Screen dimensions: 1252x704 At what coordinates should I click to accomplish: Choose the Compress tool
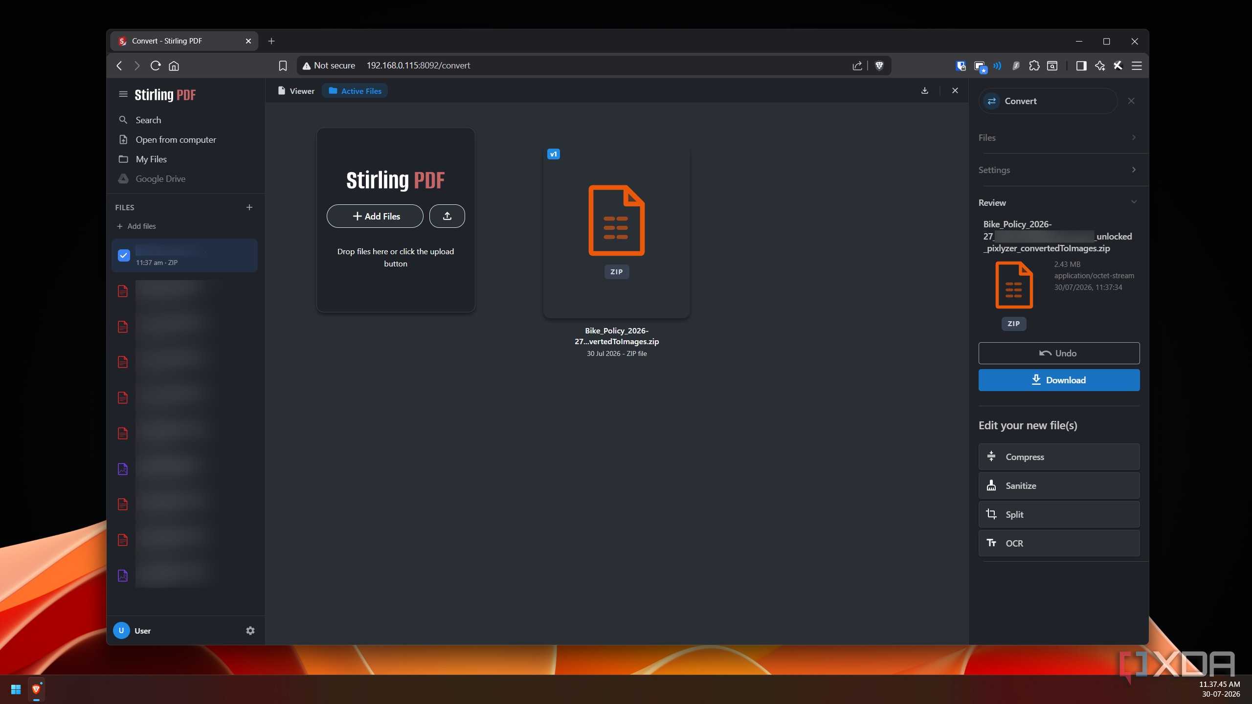click(x=1059, y=457)
